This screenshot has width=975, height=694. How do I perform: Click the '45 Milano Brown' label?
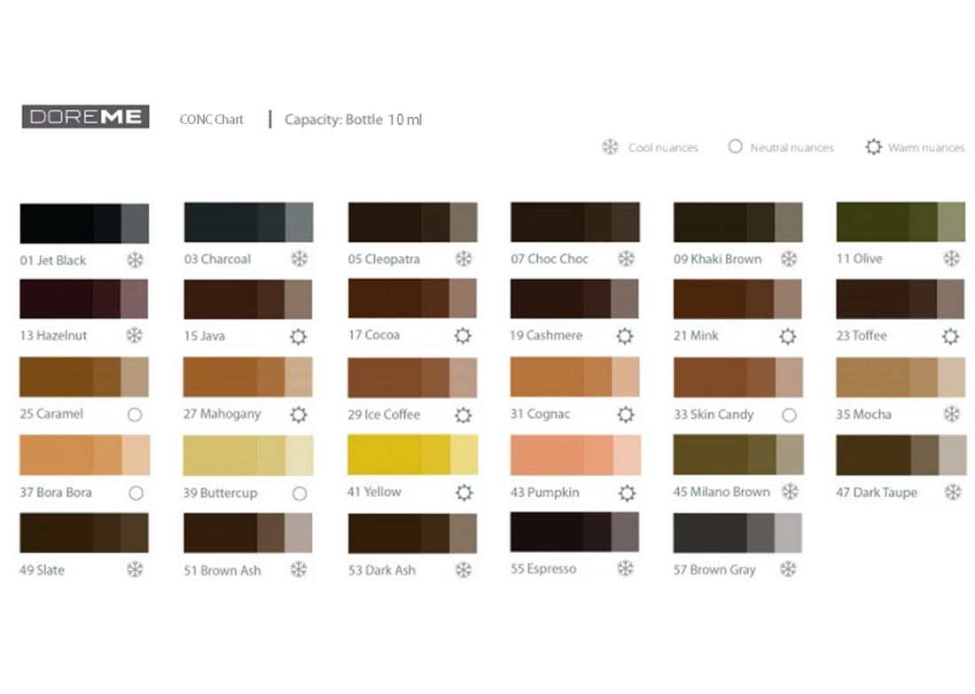(x=721, y=492)
